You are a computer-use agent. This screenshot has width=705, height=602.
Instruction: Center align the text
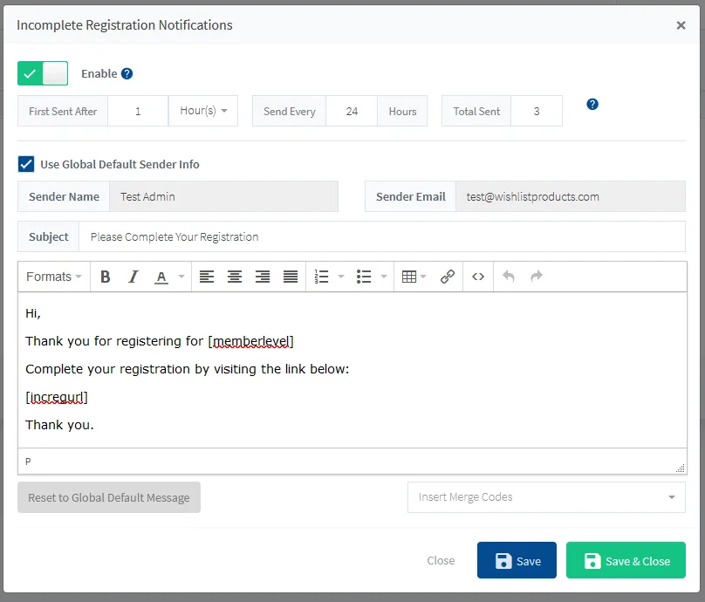(x=234, y=277)
